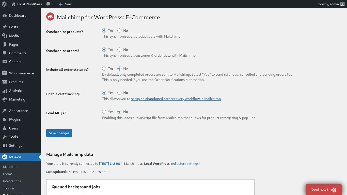Click the WordPress logo in admin bar
This screenshot has width=347, height=195.
pos(4,4)
